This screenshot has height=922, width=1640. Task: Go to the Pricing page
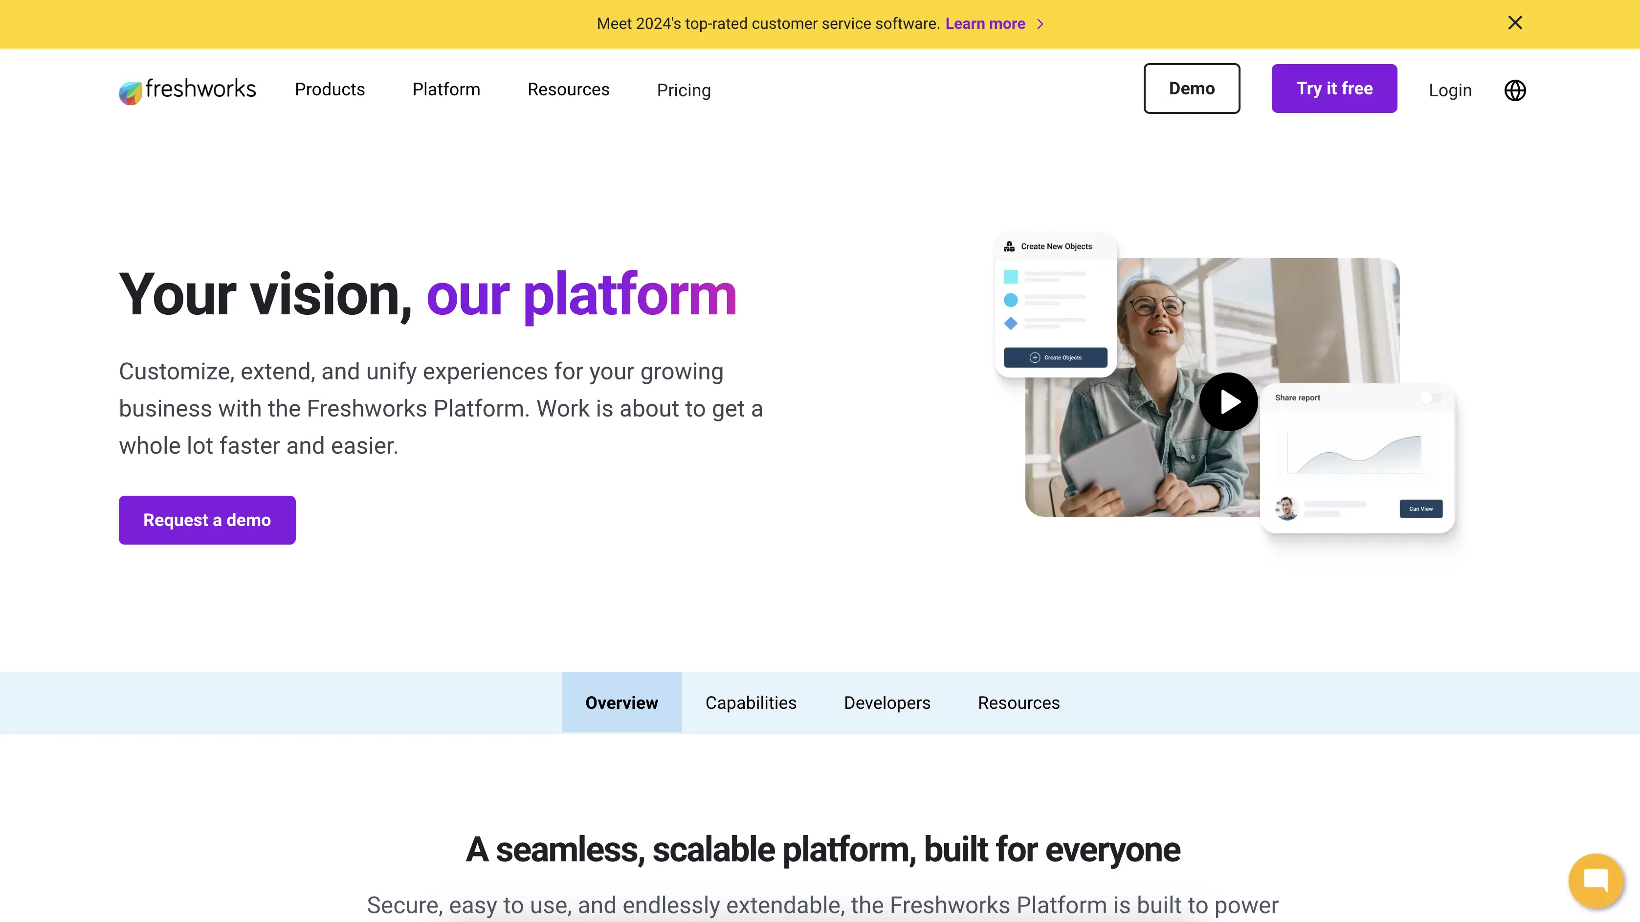click(683, 90)
